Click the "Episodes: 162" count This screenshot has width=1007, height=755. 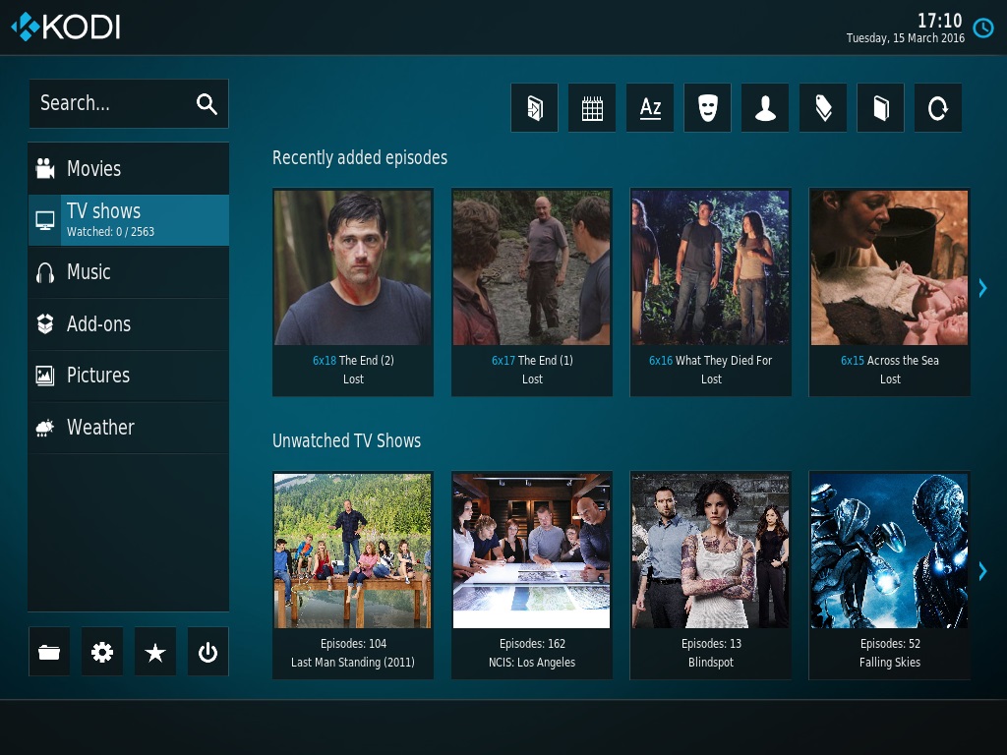(532, 643)
